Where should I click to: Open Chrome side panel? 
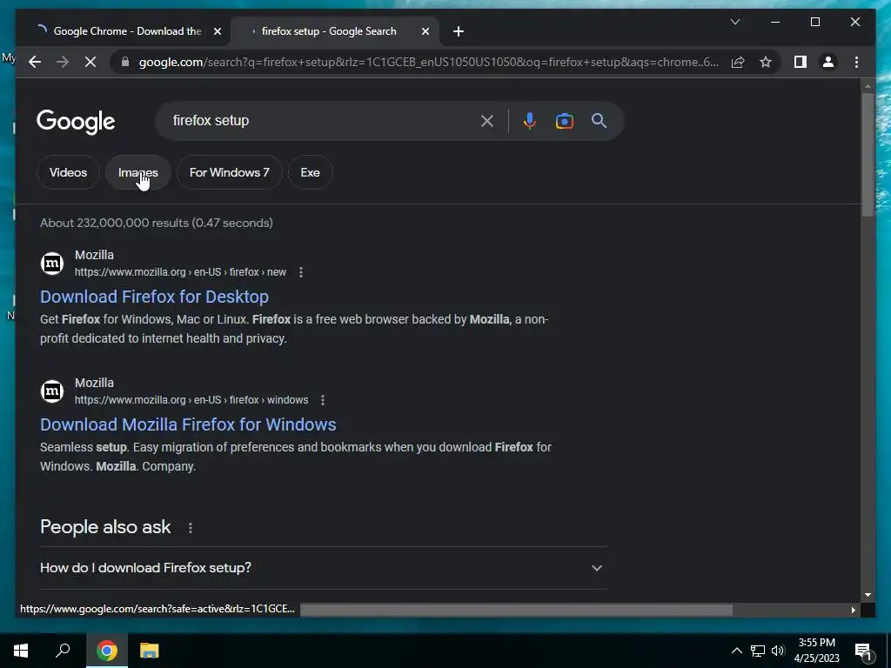(x=801, y=62)
